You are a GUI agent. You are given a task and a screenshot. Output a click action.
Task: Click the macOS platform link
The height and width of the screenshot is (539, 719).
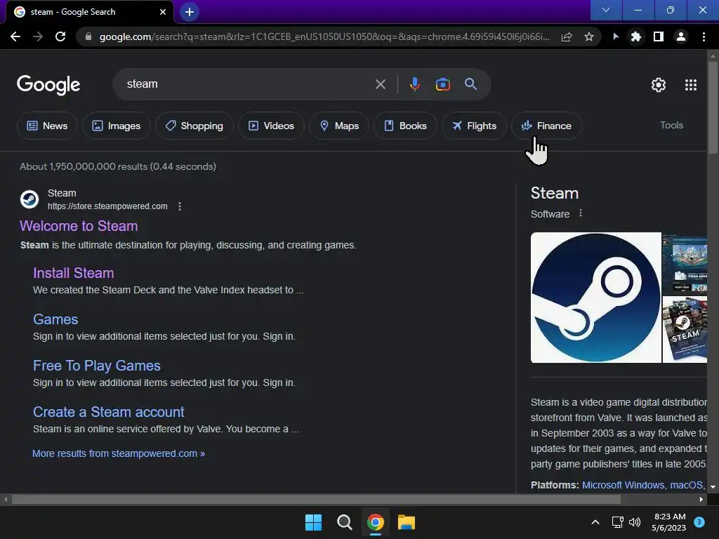pyautogui.click(x=687, y=485)
